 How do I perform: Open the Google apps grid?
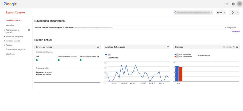[x=227, y=4]
